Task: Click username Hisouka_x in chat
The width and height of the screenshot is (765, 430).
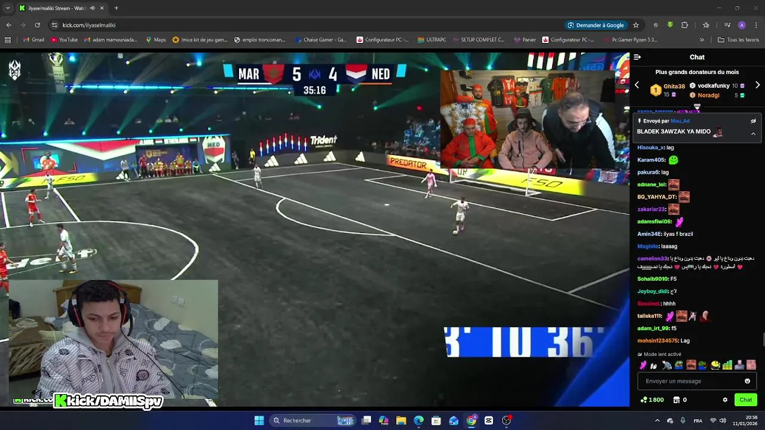Action: tap(651, 148)
